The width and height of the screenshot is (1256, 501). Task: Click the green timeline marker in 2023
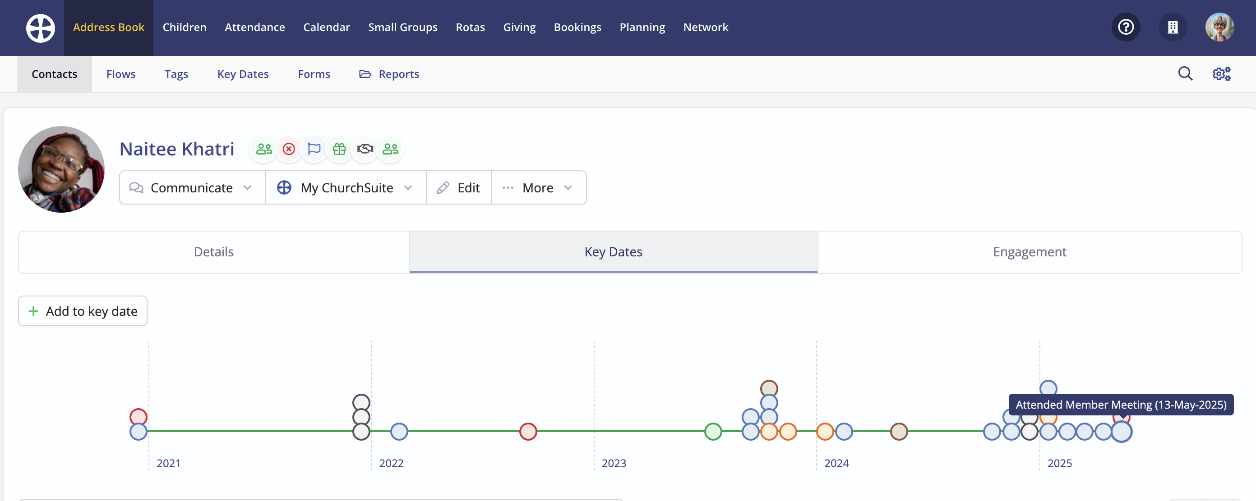pos(713,432)
